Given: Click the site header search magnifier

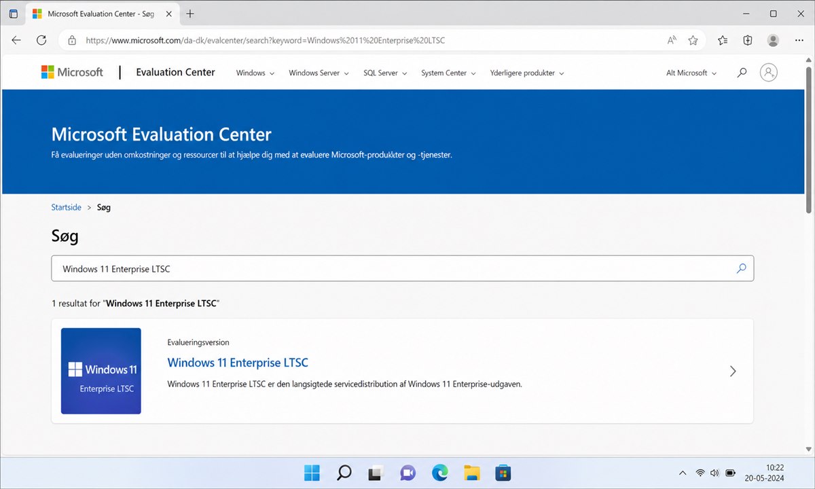Looking at the screenshot, I should (742, 73).
